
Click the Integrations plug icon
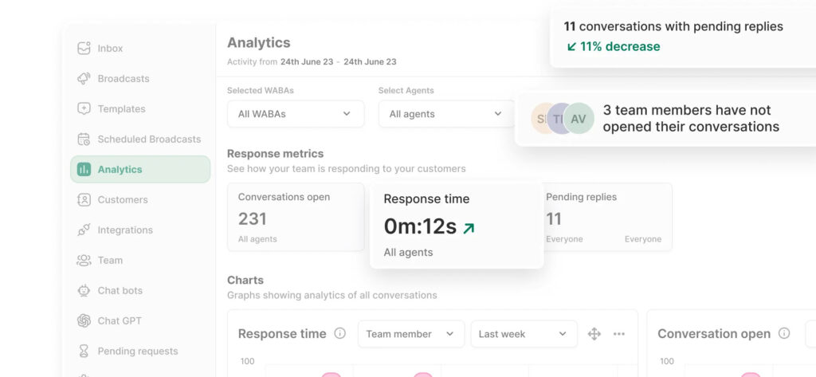84,230
